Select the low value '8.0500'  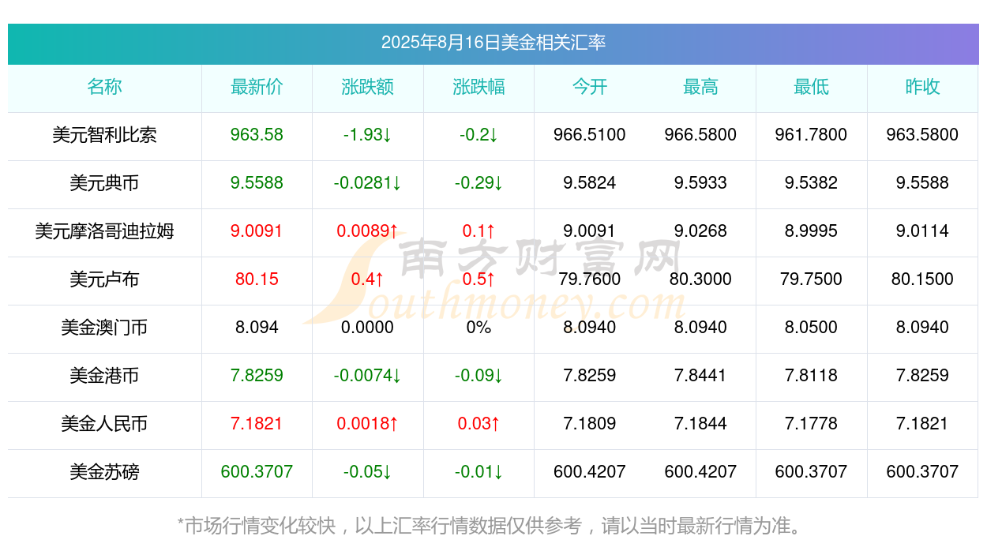point(812,328)
